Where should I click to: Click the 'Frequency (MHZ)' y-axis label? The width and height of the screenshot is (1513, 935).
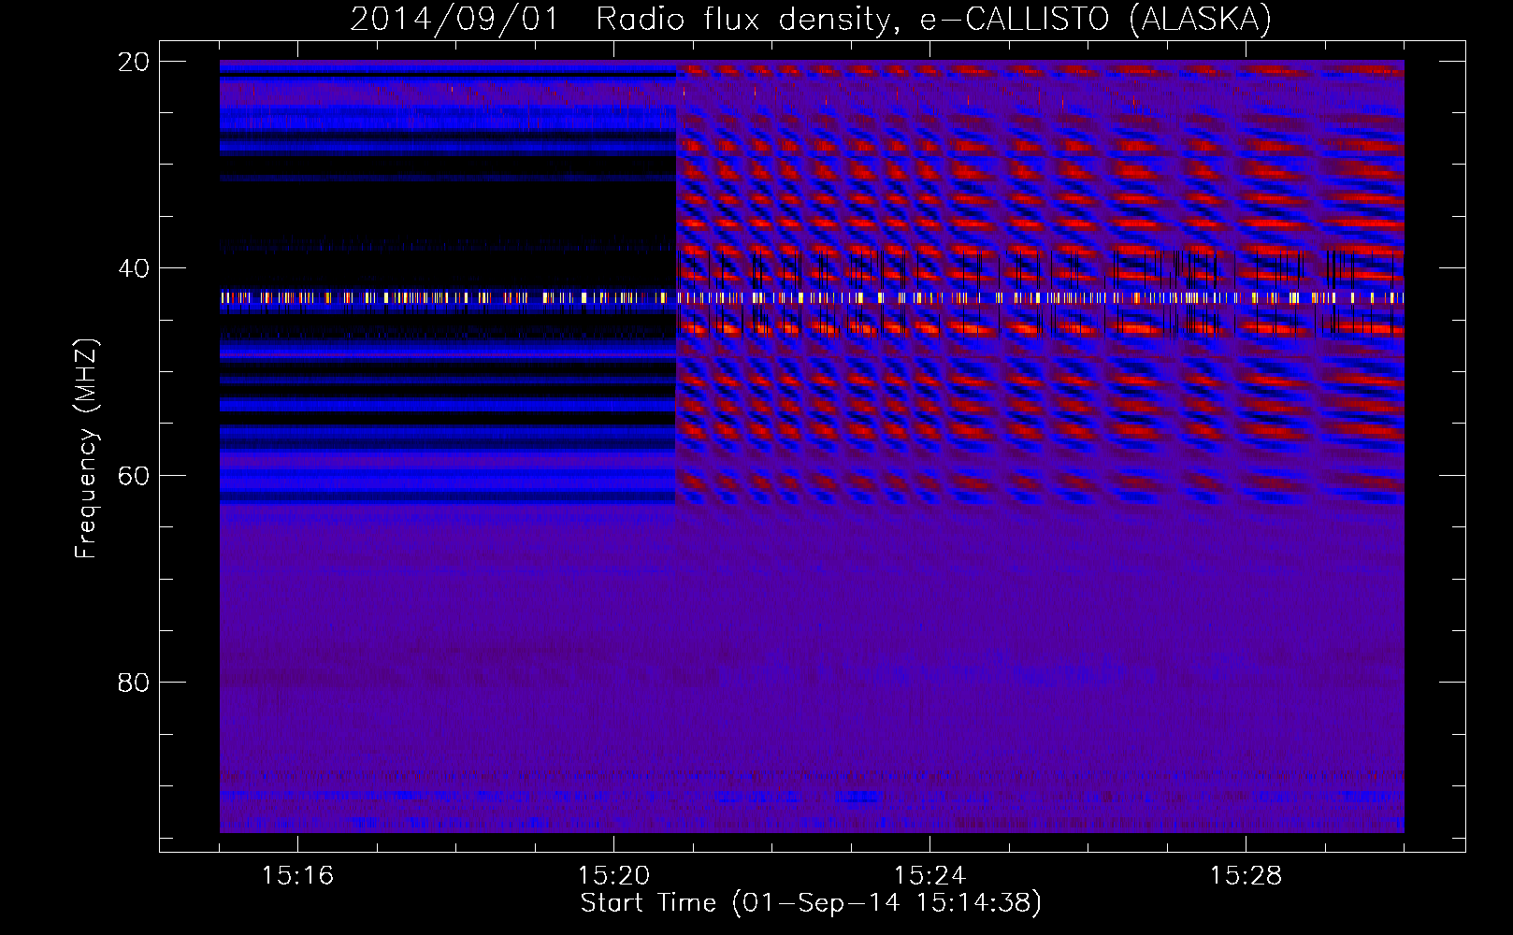pos(86,448)
